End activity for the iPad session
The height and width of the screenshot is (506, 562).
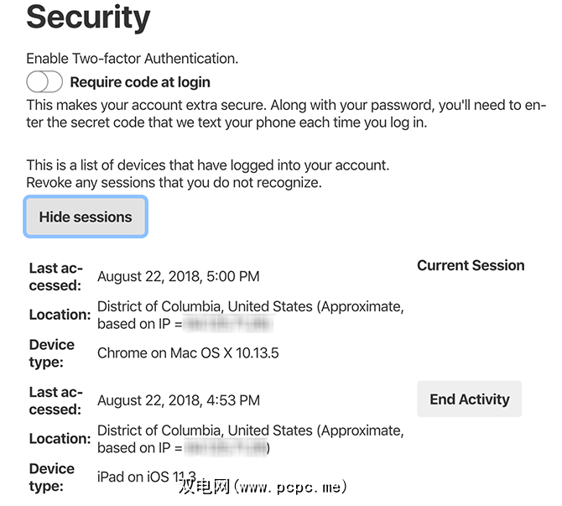click(x=469, y=399)
